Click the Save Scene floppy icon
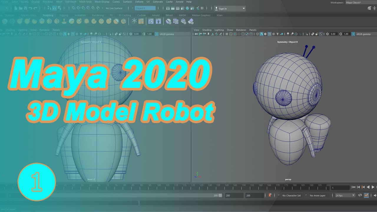 click(x=25, y=8)
